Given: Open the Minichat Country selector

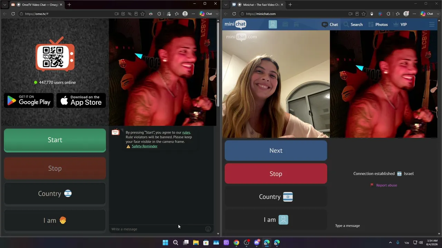Looking at the screenshot, I should 276,197.
